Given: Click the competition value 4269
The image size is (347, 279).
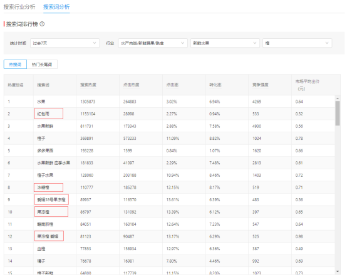Looking at the screenshot, I should [257, 102].
